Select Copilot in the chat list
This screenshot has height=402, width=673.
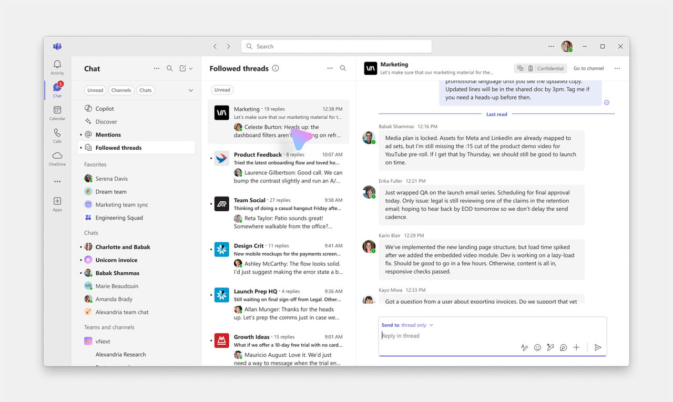(x=105, y=109)
